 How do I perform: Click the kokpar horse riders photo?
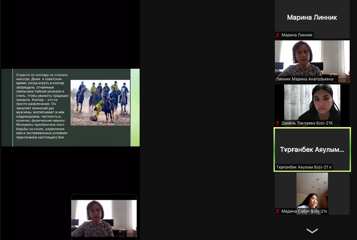click(100, 102)
